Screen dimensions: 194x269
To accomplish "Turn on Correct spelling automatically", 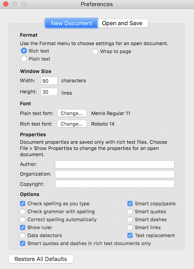I will [23, 219].
